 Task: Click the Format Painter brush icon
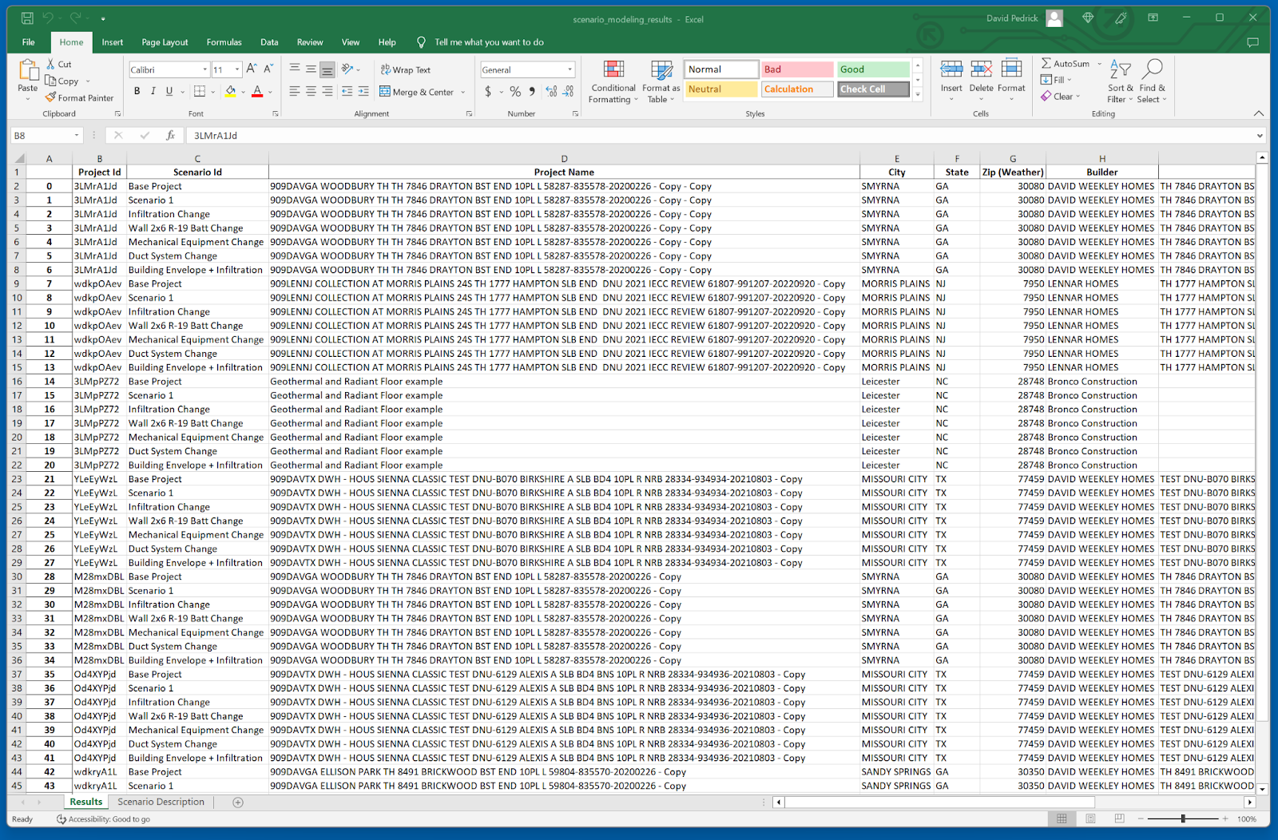pyautogui.click(x=51, y=97)
